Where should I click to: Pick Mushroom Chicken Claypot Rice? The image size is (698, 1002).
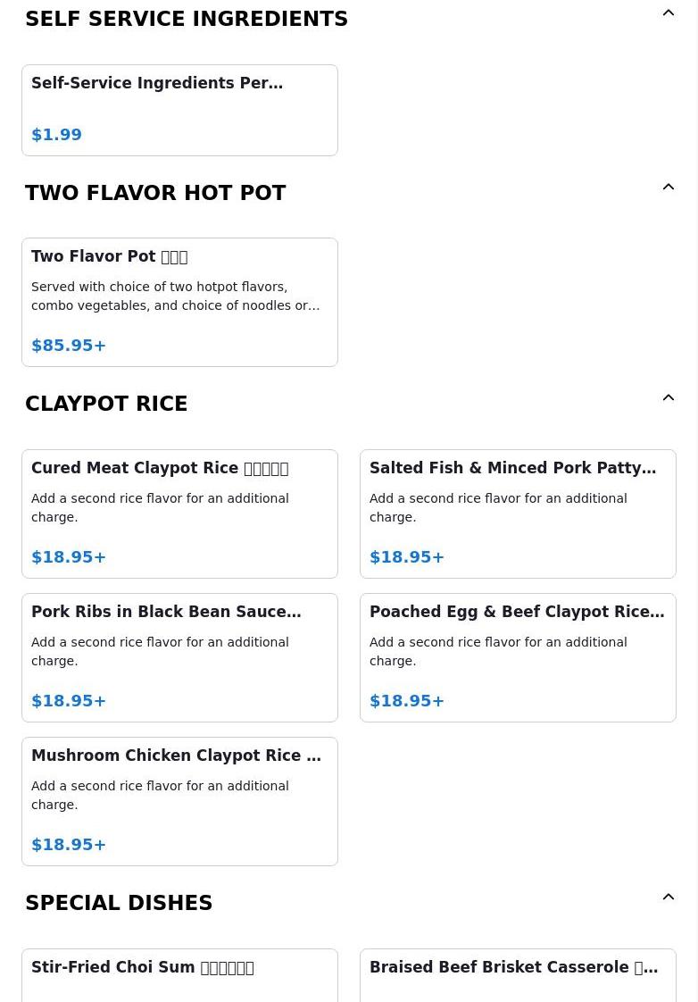click(179, 800)
